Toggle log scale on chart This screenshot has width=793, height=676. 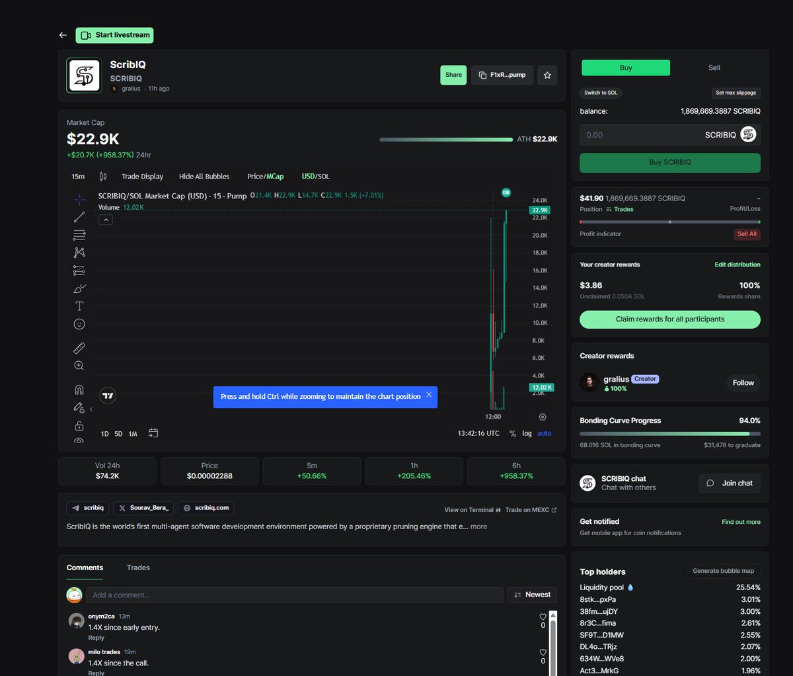click(x=527, y=433)
